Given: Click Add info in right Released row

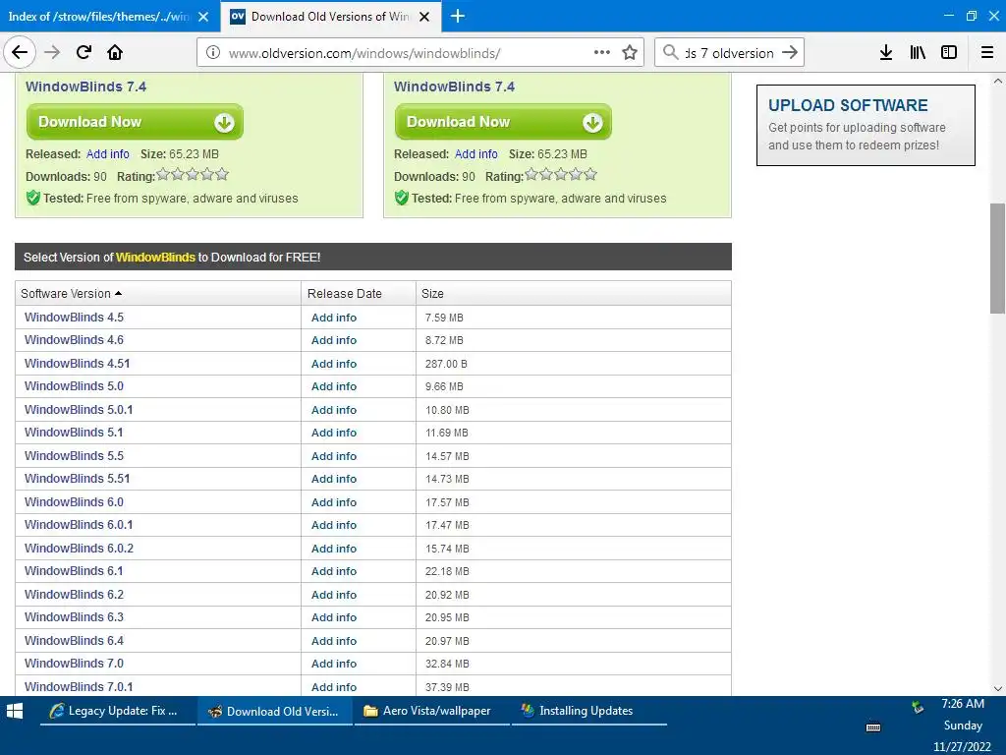Looking at the screenshot, I should [476, 154].
